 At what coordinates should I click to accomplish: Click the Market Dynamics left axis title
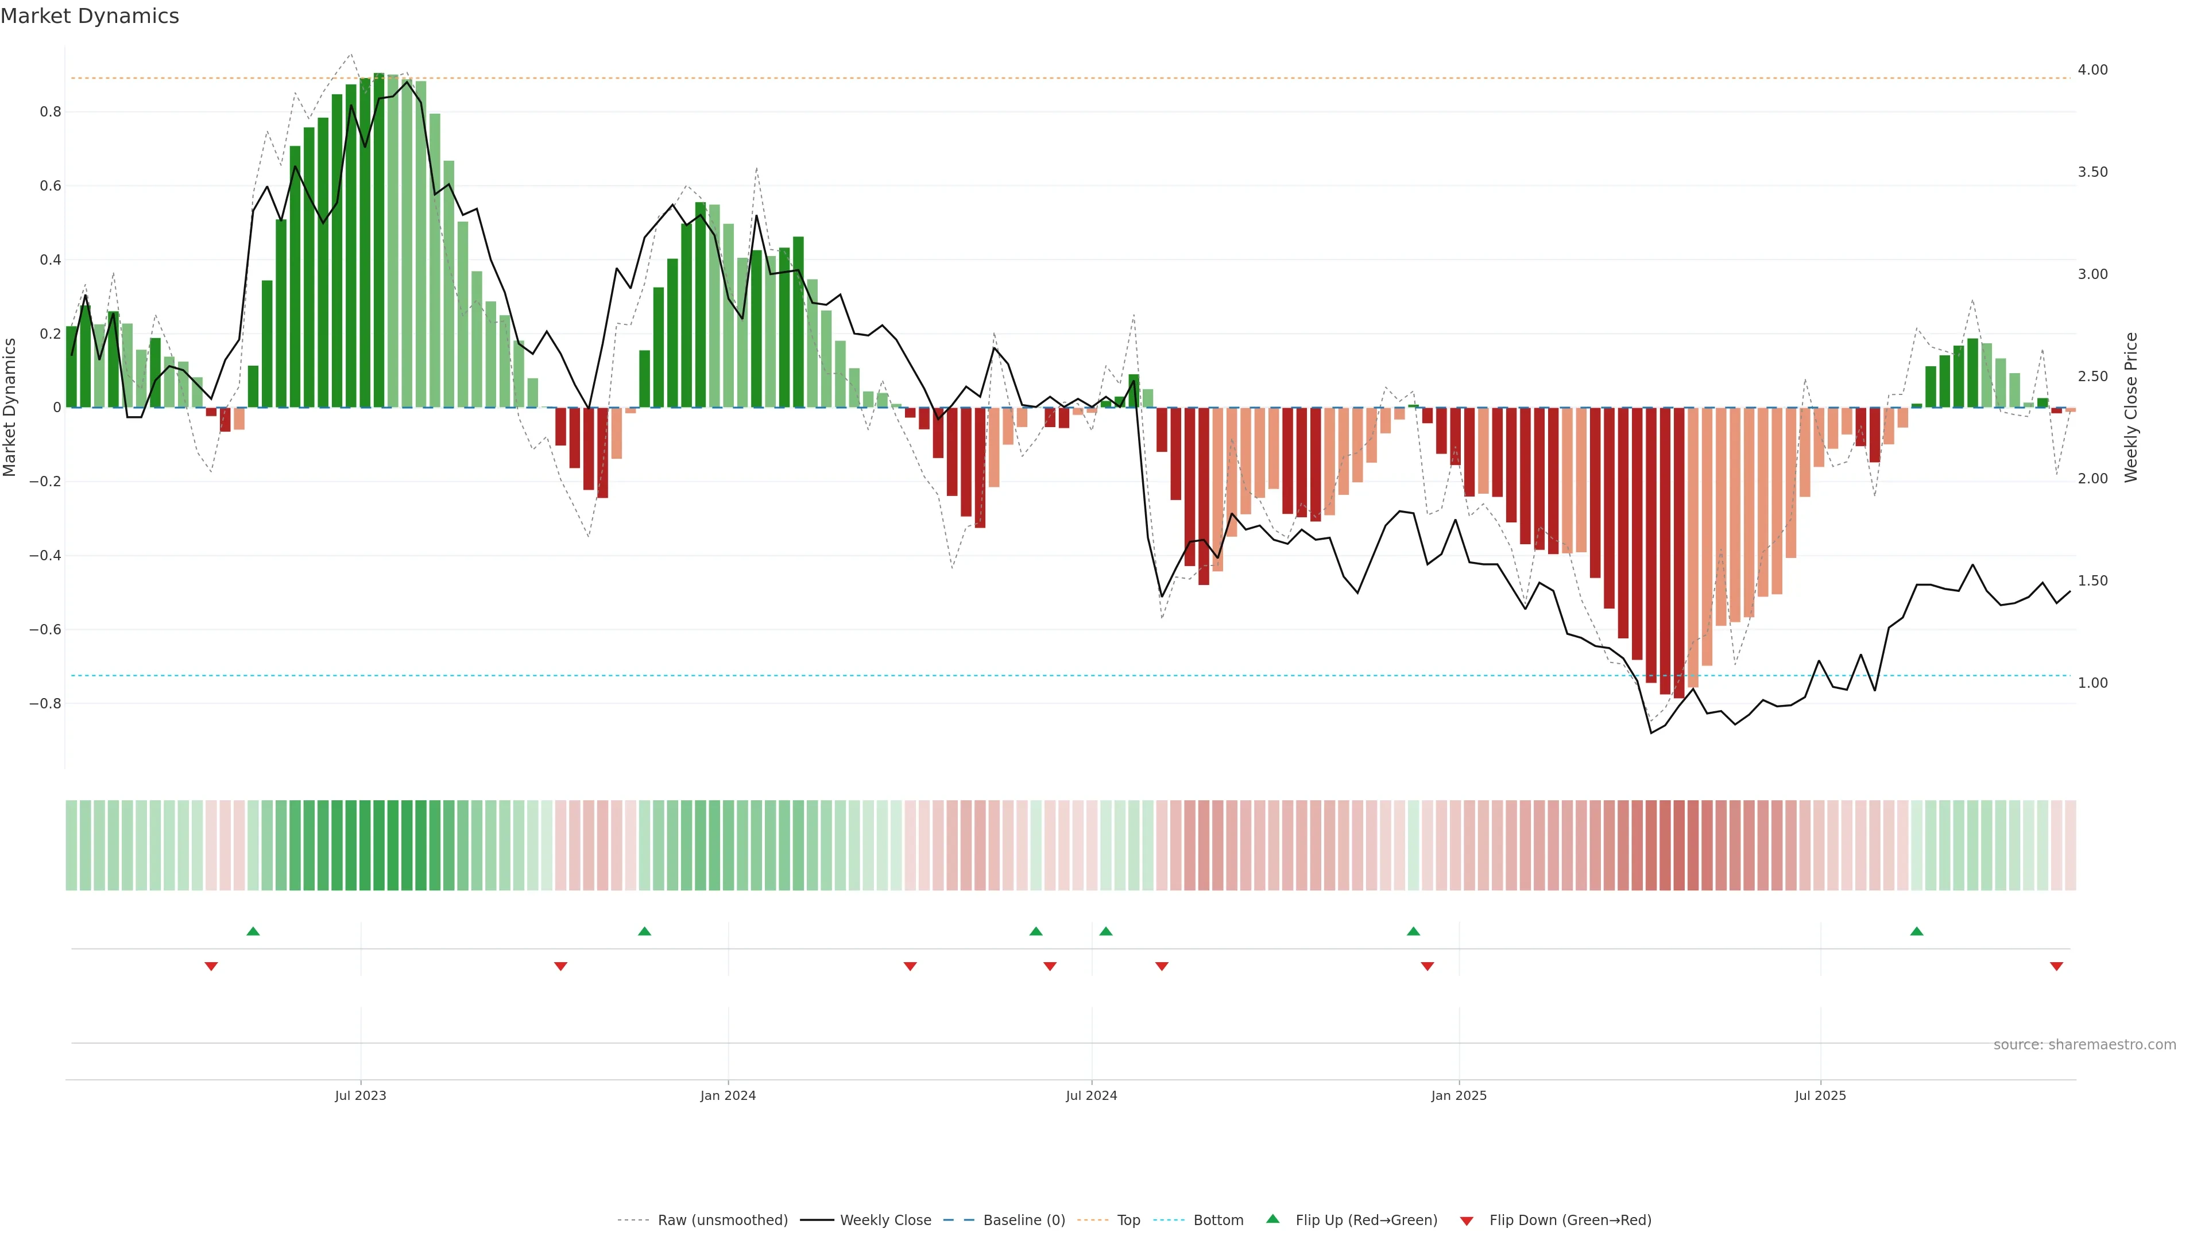(x=10, y=408)
